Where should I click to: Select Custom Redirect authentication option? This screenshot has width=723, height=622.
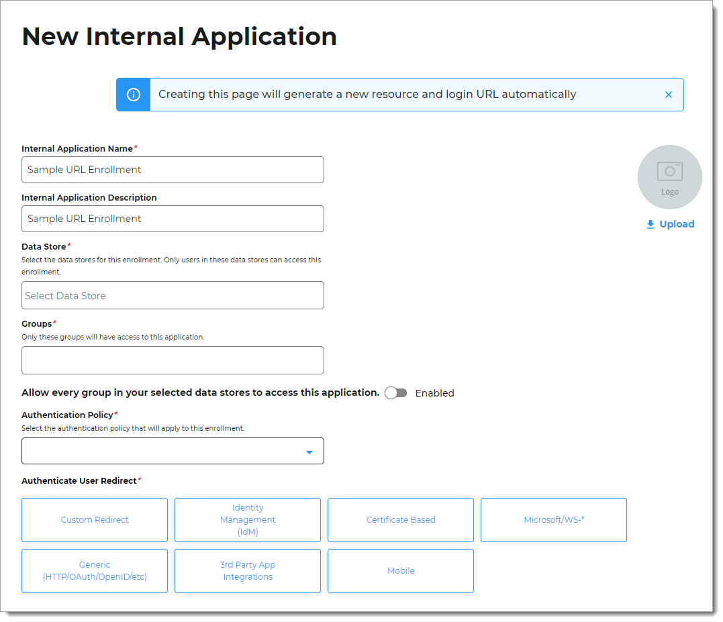coord(94,519)
